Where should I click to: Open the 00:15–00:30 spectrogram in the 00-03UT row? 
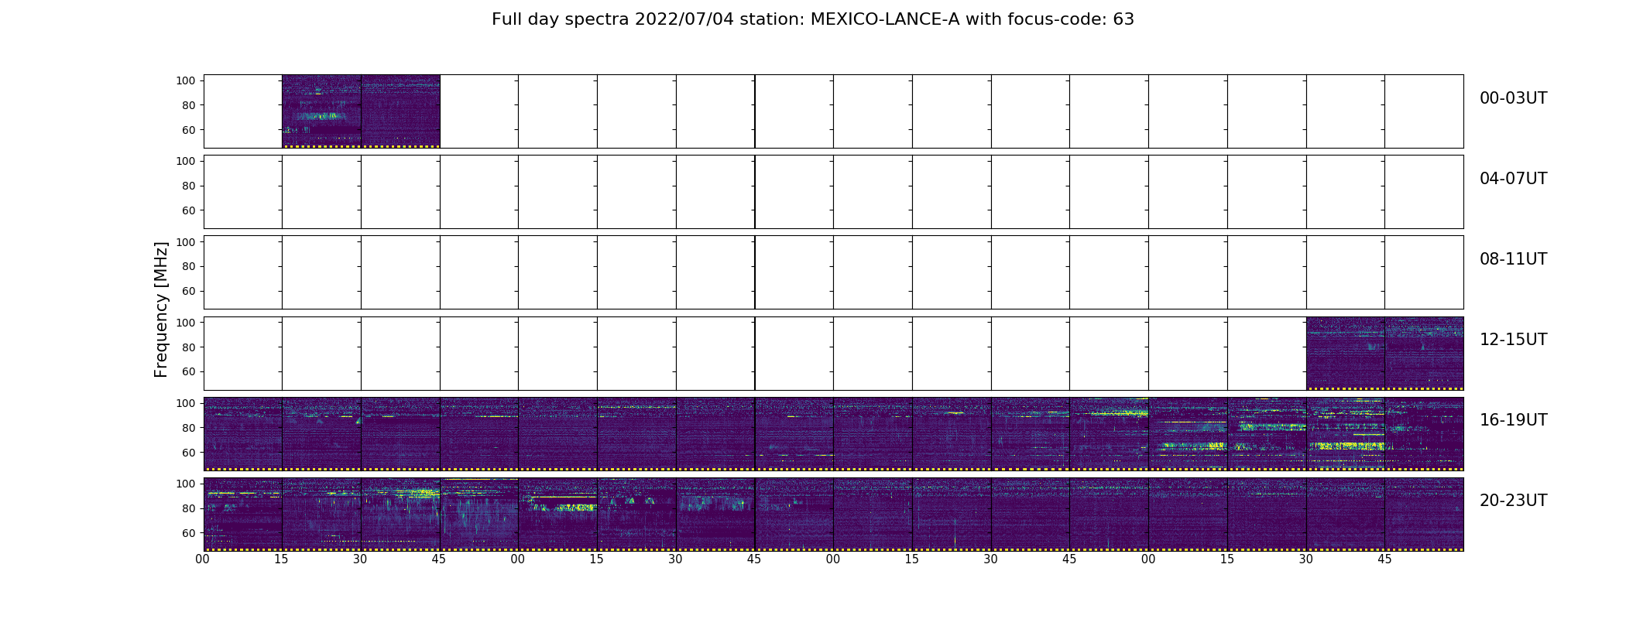pos(321,111)
